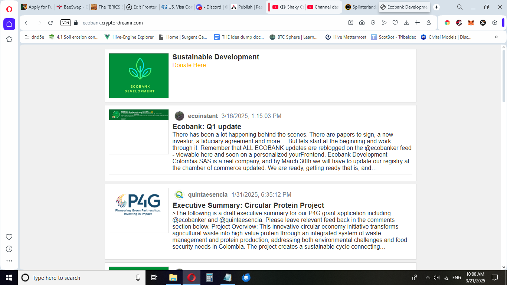Viewport: 507px width, 285px height.
Task: Click the address bar URL field
Action: (x=212, y=23)
